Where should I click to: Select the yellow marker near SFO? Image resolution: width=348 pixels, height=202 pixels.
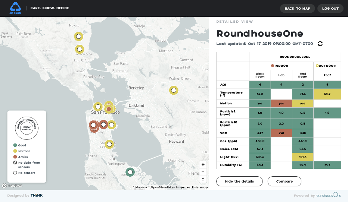click(x=109, y=144)
